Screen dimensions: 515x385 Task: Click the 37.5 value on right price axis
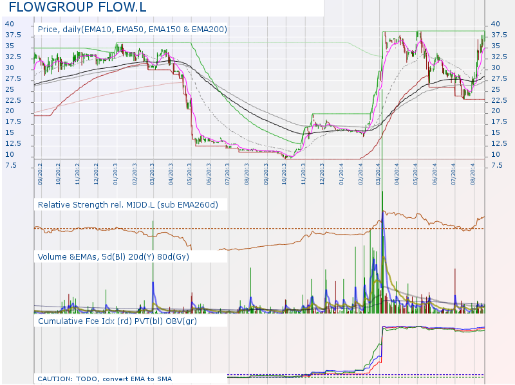coord(499,35)
